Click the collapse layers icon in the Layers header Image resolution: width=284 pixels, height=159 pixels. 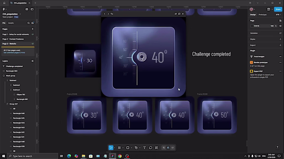(x=33, y=61)
